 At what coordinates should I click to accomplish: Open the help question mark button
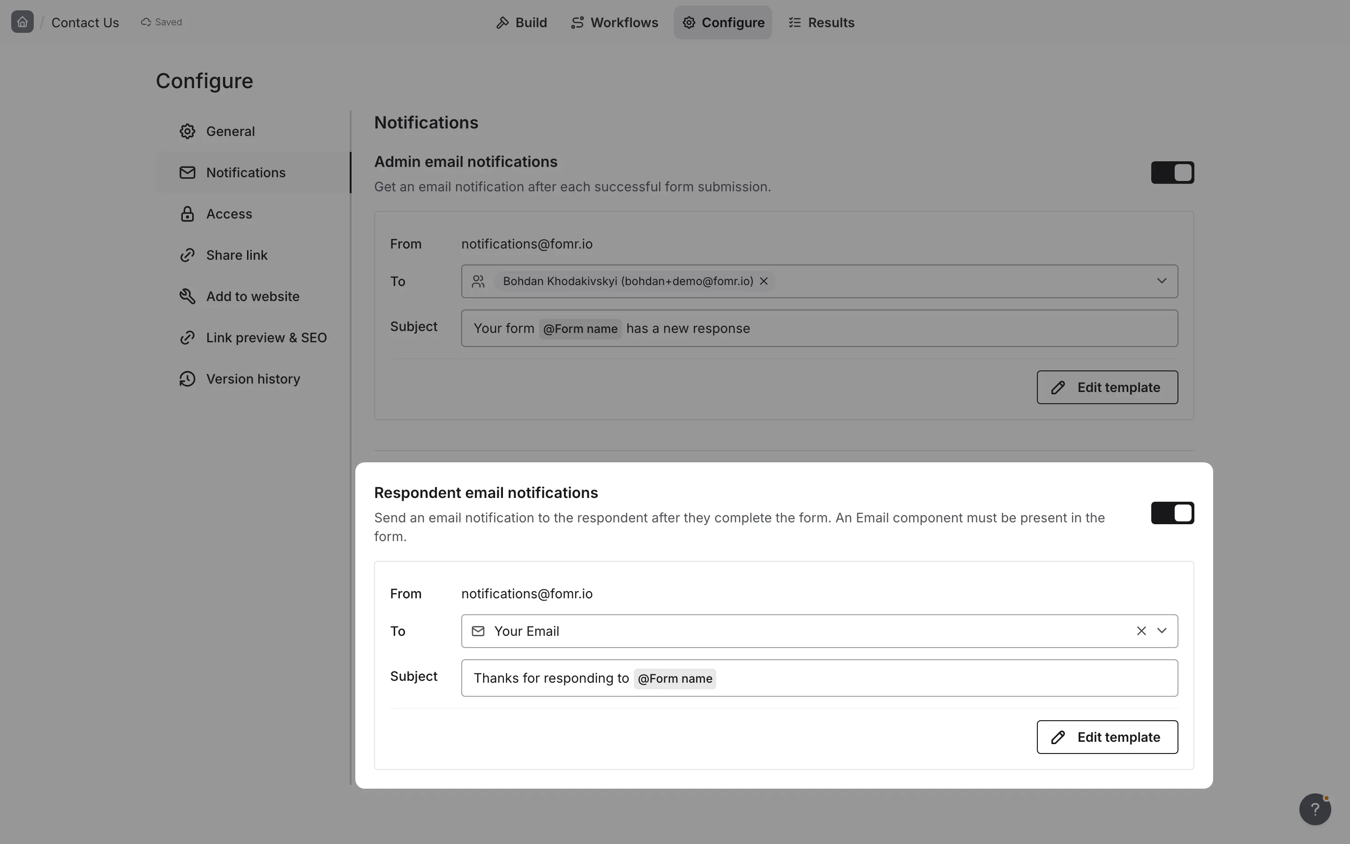[x=1315, y=809]
